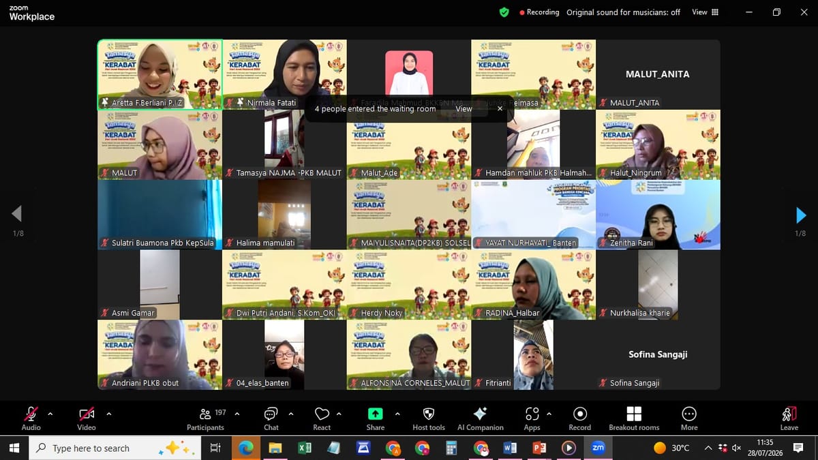Launch the AI Companion
818x460 pixels.
480,418
